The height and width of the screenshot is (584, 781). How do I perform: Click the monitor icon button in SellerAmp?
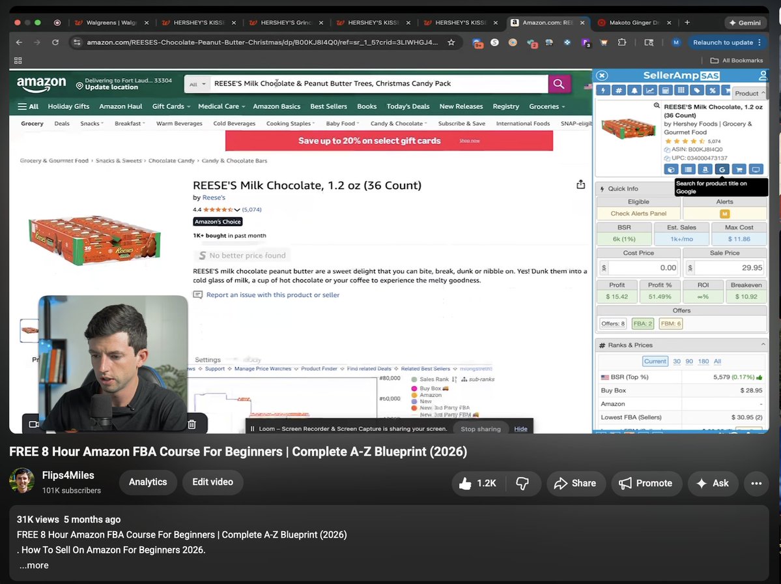pyautogui.click(x=756, y=169)
